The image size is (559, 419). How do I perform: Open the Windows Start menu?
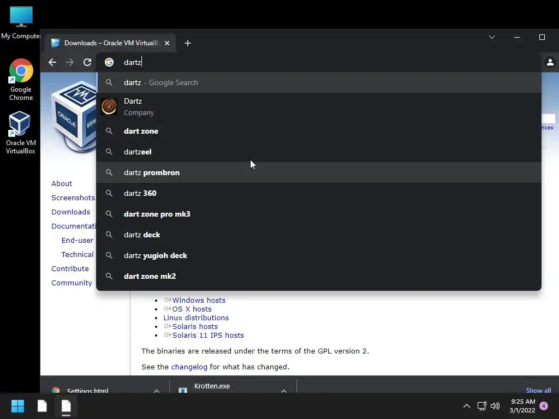coord(17,406)
